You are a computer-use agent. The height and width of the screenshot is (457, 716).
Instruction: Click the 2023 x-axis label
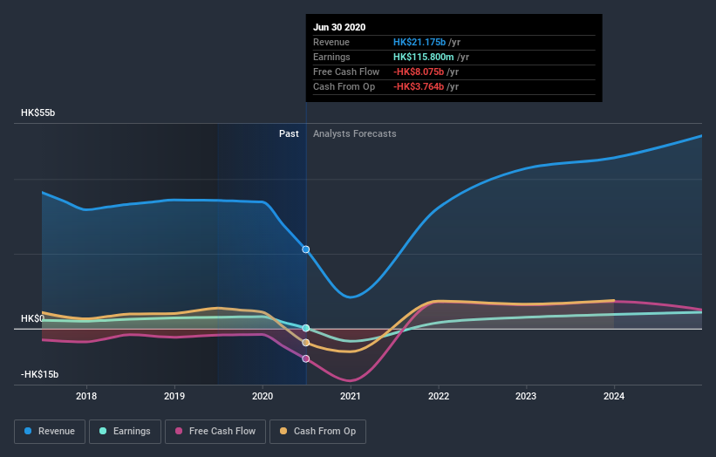pyautogui.click(x=526, y=396)
